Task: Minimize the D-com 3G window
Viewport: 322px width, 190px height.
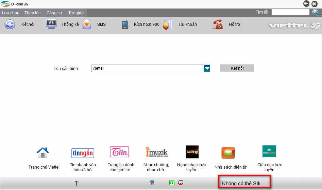Action: [x=306, y=4]
